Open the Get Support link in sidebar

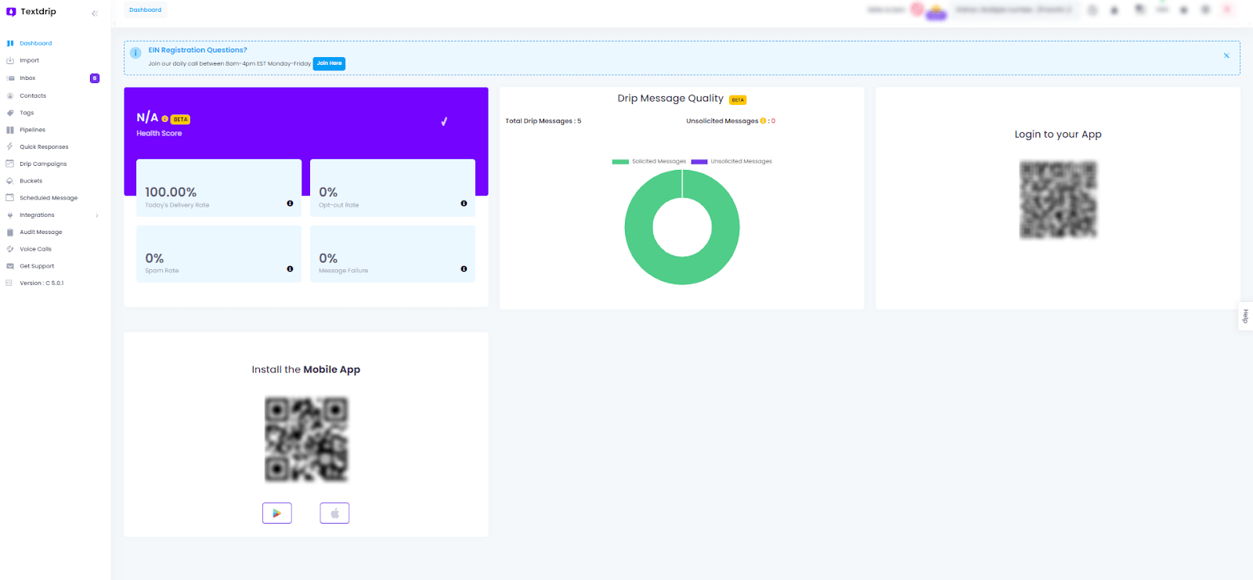37,266
